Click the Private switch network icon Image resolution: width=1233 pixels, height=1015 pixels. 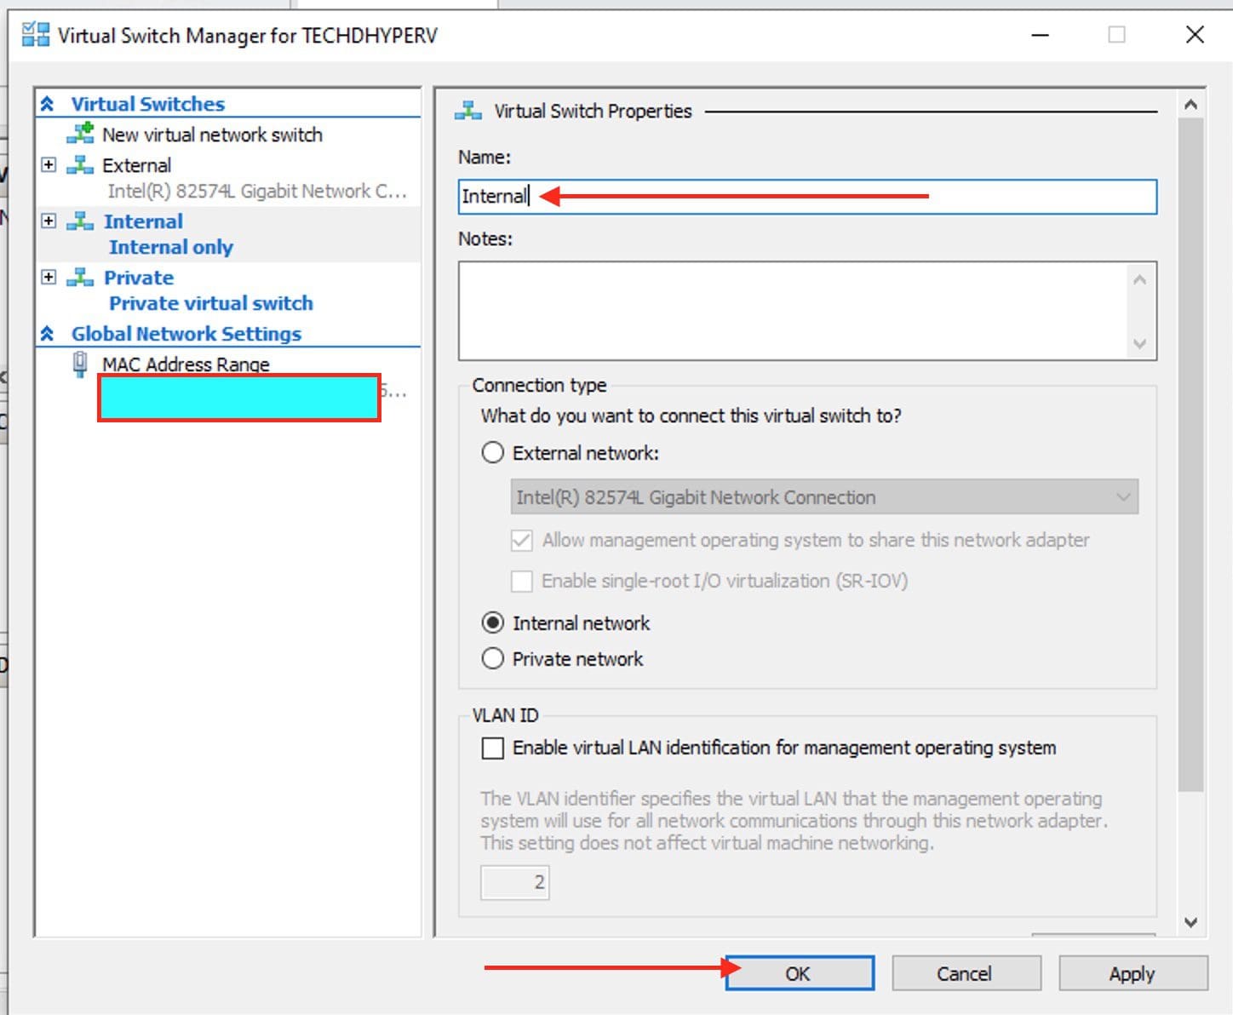80,278
